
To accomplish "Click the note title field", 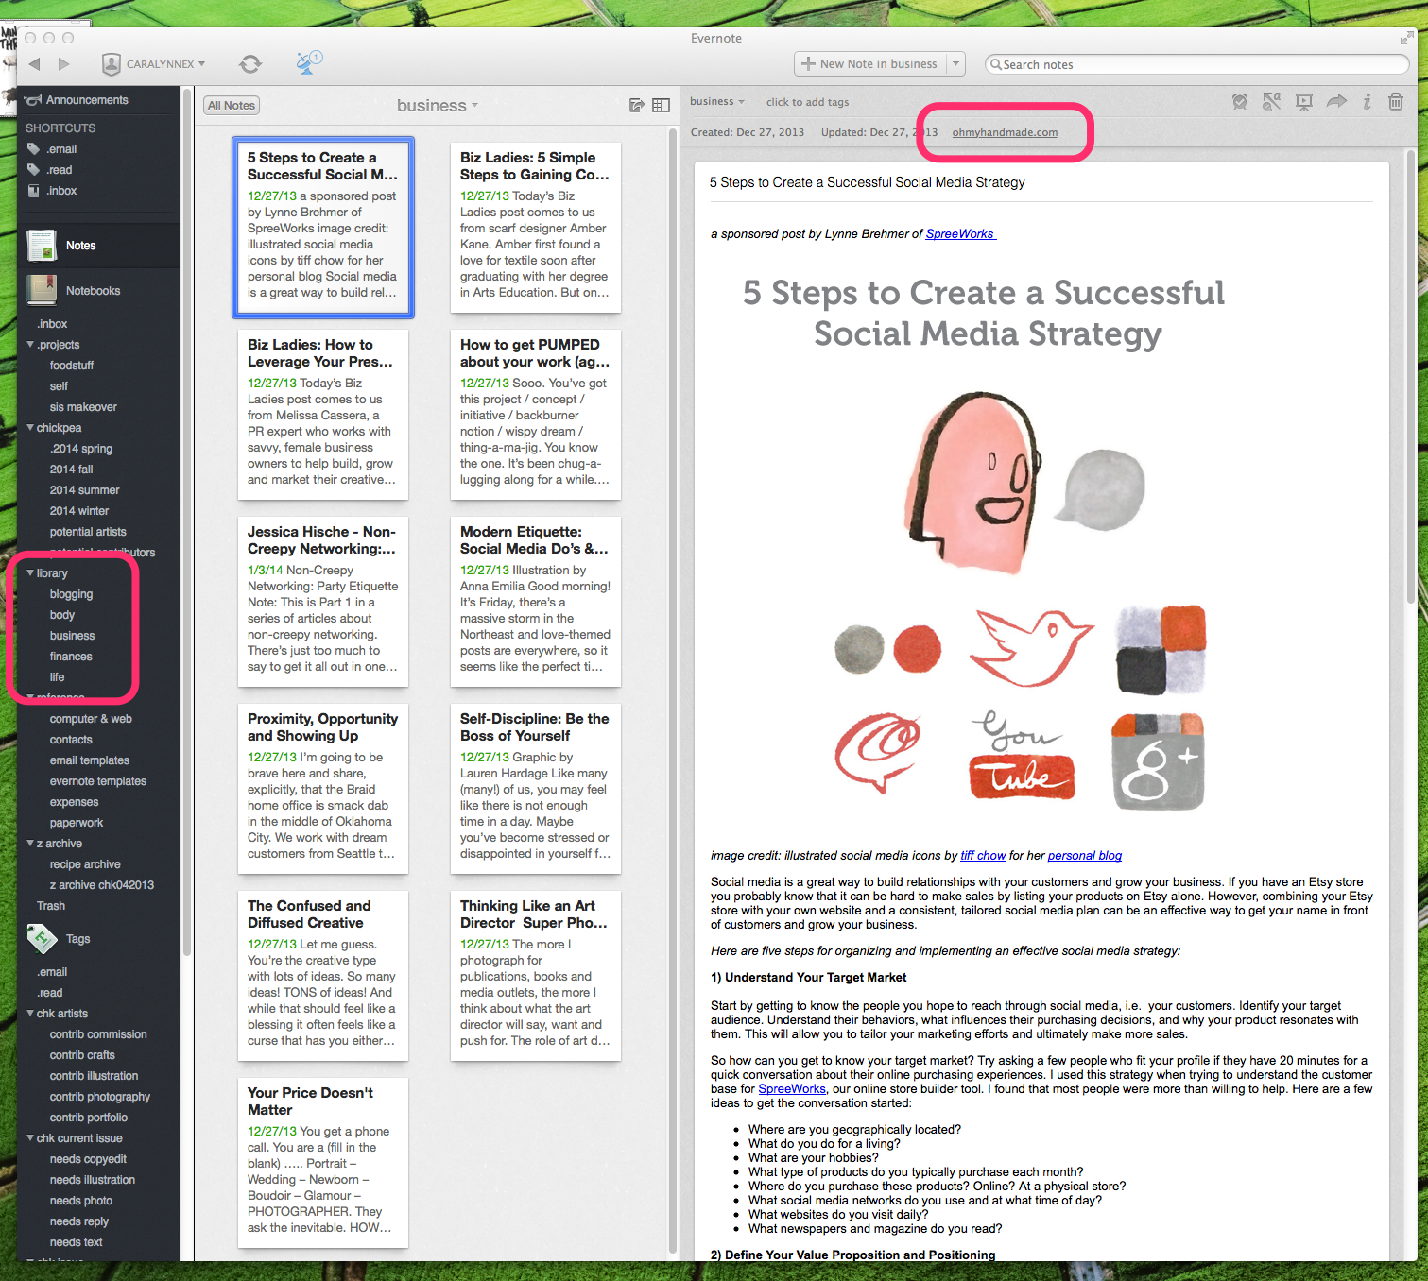I will click(x=1041, y=182).
